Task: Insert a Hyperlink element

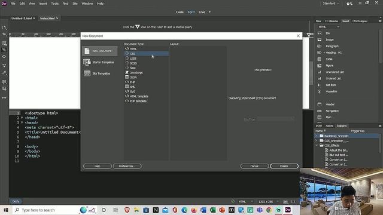Action: (x=331, y=91)
